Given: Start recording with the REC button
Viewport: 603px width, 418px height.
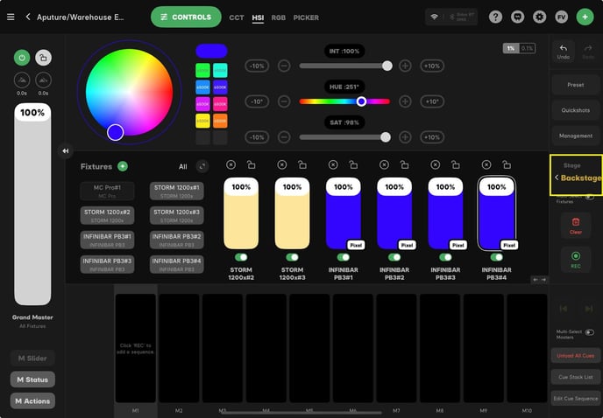Looking at the screenshot, I should 576,260.
